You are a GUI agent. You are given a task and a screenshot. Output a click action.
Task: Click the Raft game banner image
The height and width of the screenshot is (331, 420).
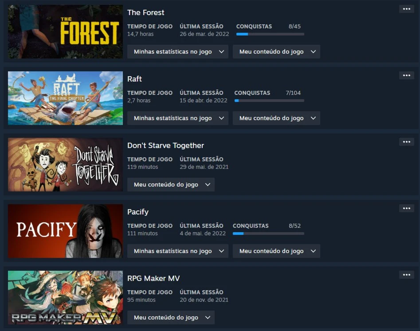click(x=65, y=98)
